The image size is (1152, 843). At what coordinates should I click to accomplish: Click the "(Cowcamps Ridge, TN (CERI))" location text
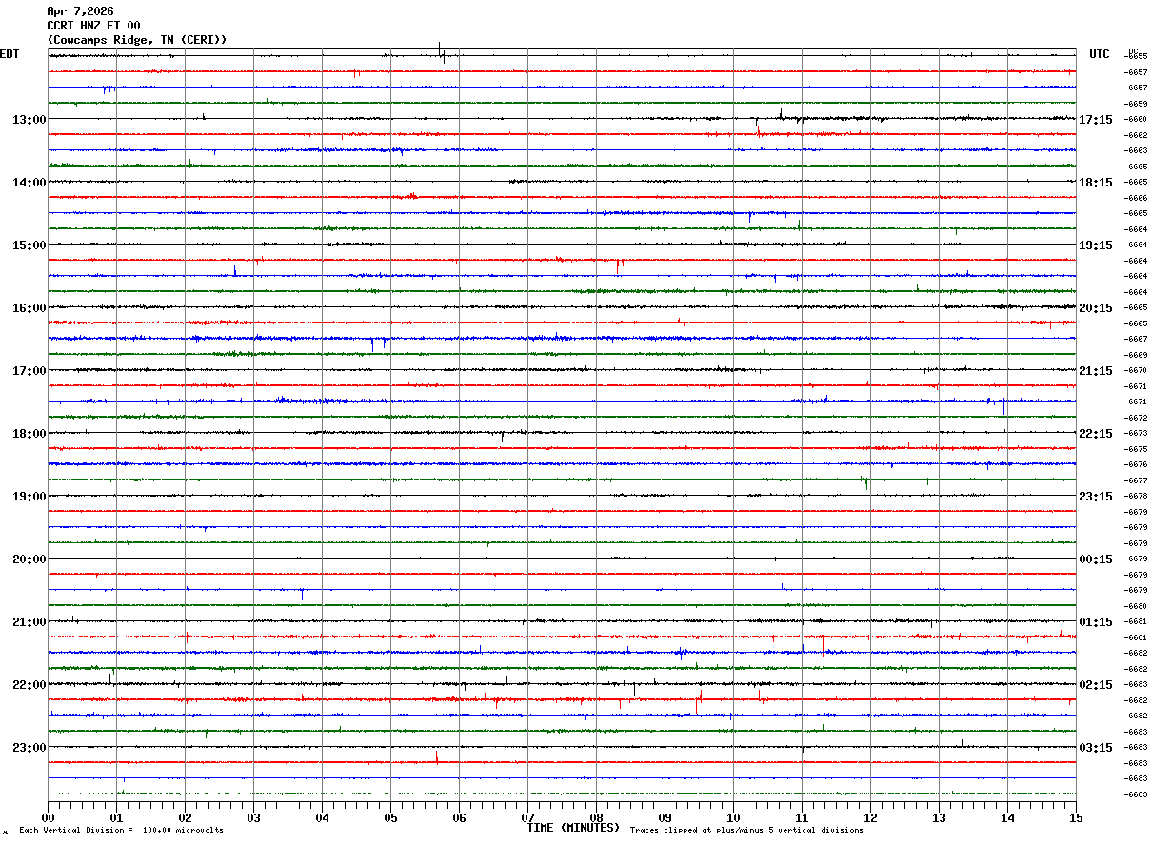(137, 40)
